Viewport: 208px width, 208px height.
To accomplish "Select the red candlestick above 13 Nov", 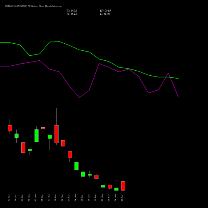I will coord(70,154).
